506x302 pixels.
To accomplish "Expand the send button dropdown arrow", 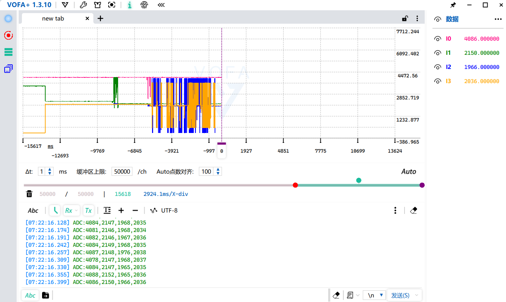I will tap(417, 295).
